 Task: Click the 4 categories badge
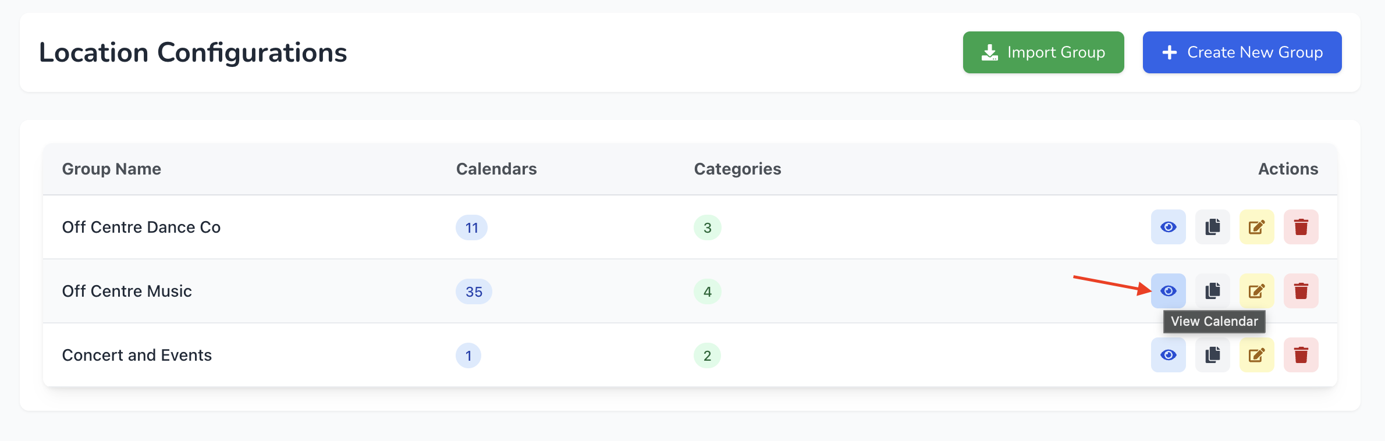tap(707, 291)
